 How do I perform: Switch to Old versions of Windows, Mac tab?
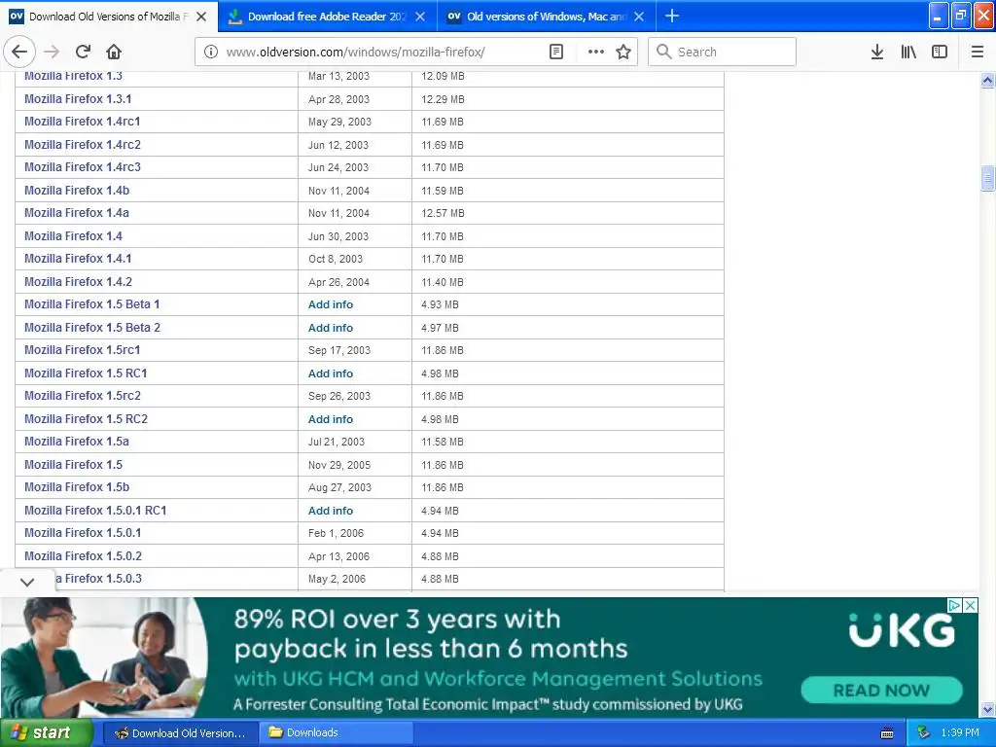pyautogui.click(x=547, y=17)
